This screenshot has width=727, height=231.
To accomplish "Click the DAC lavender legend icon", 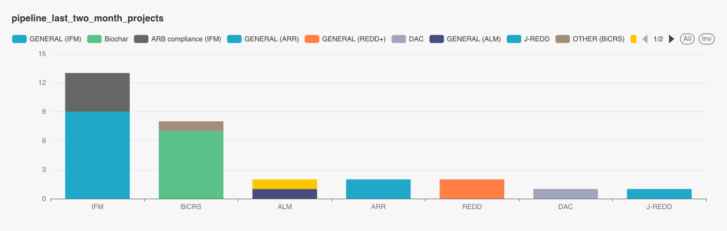I will point(398,39).
